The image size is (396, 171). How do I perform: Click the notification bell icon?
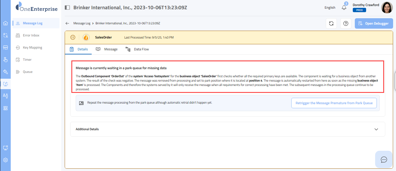point(344,8)
